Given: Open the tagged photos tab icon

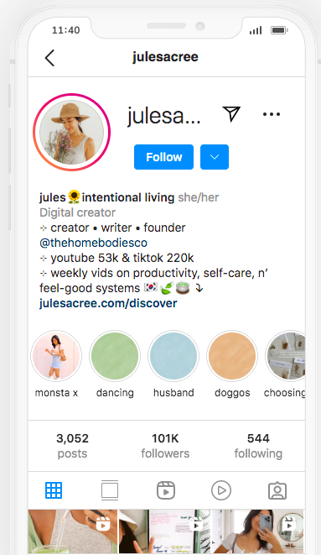Looking at the screenshot, I should 277,490.
